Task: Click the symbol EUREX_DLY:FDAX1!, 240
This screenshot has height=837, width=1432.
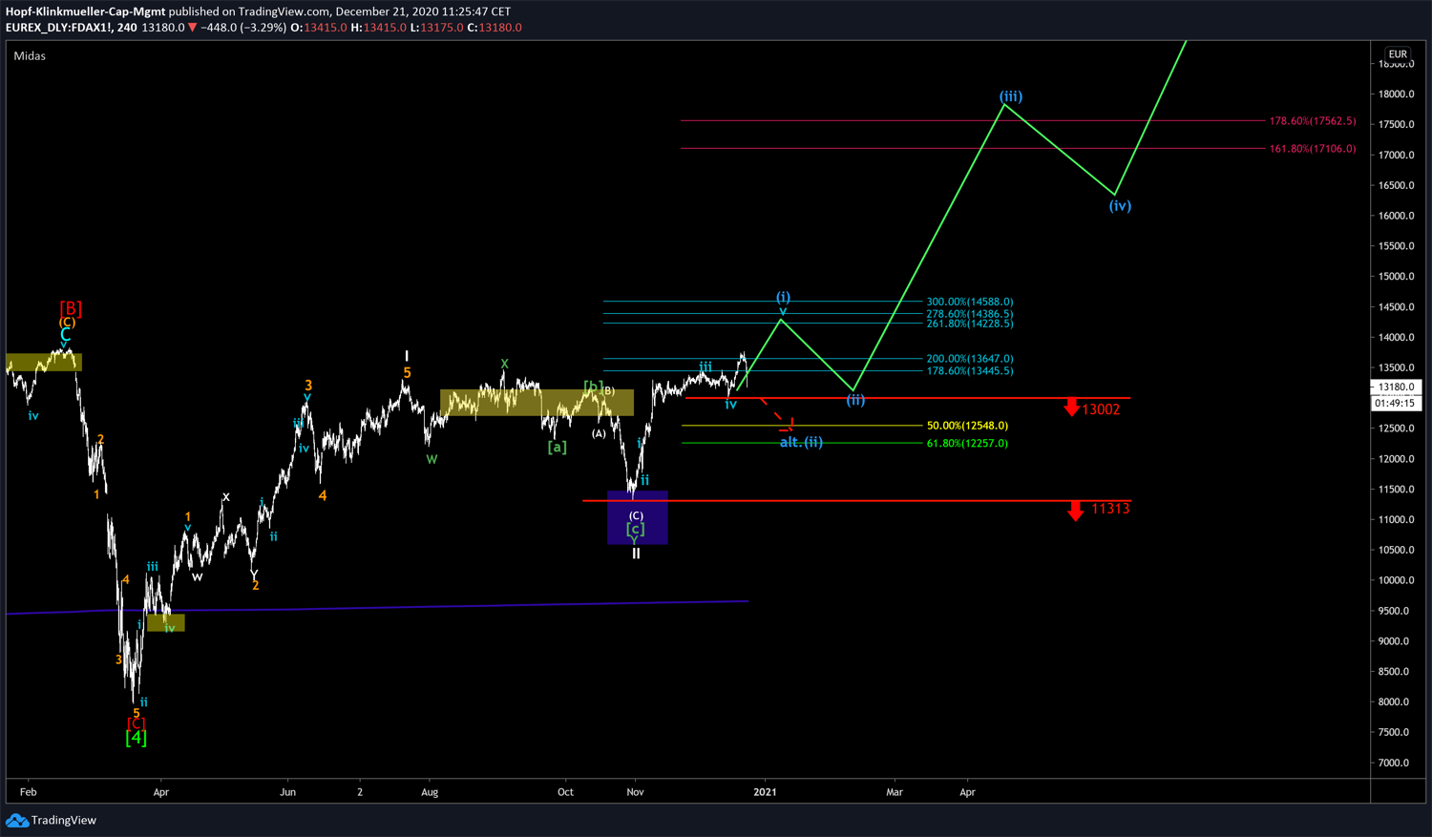Action: 72,28
